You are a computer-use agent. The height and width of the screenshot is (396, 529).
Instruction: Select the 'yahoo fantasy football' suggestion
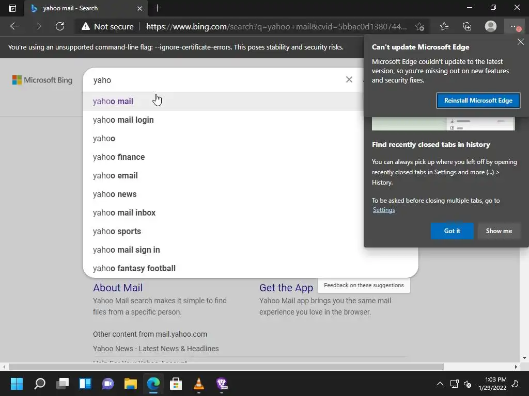pos(251,268)
